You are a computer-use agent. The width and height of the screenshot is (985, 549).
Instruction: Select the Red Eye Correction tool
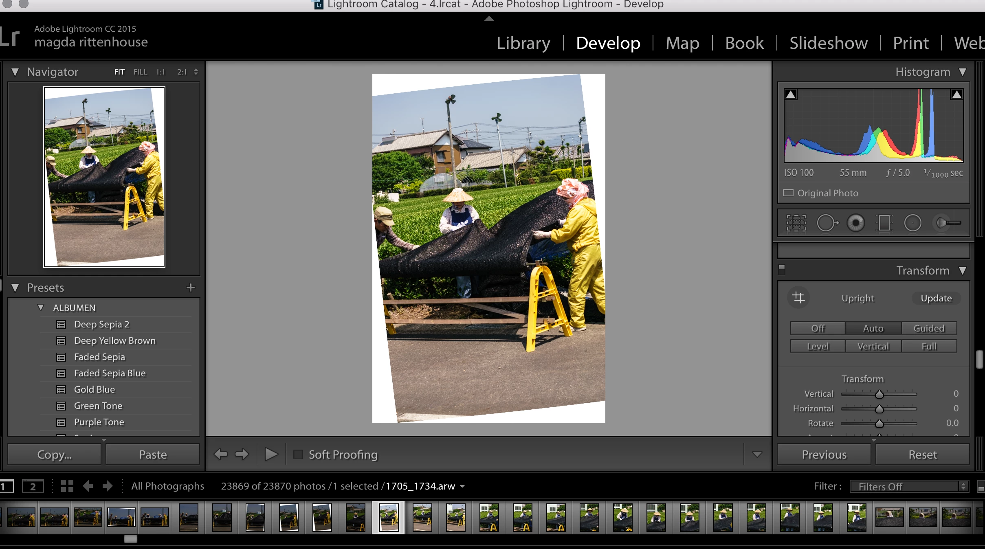pyautogui.click(x=855, y=223)
